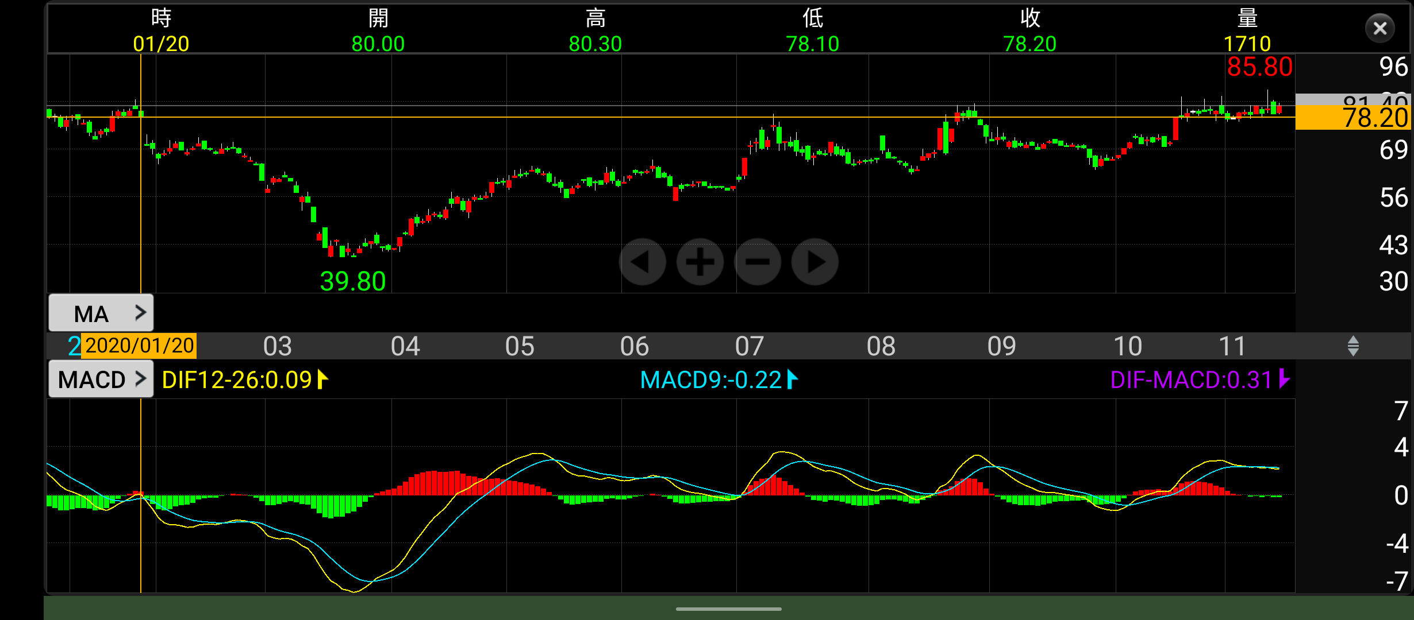
Task: Tap the 量 volume 1710 header
Action: tap(1247, 32)
